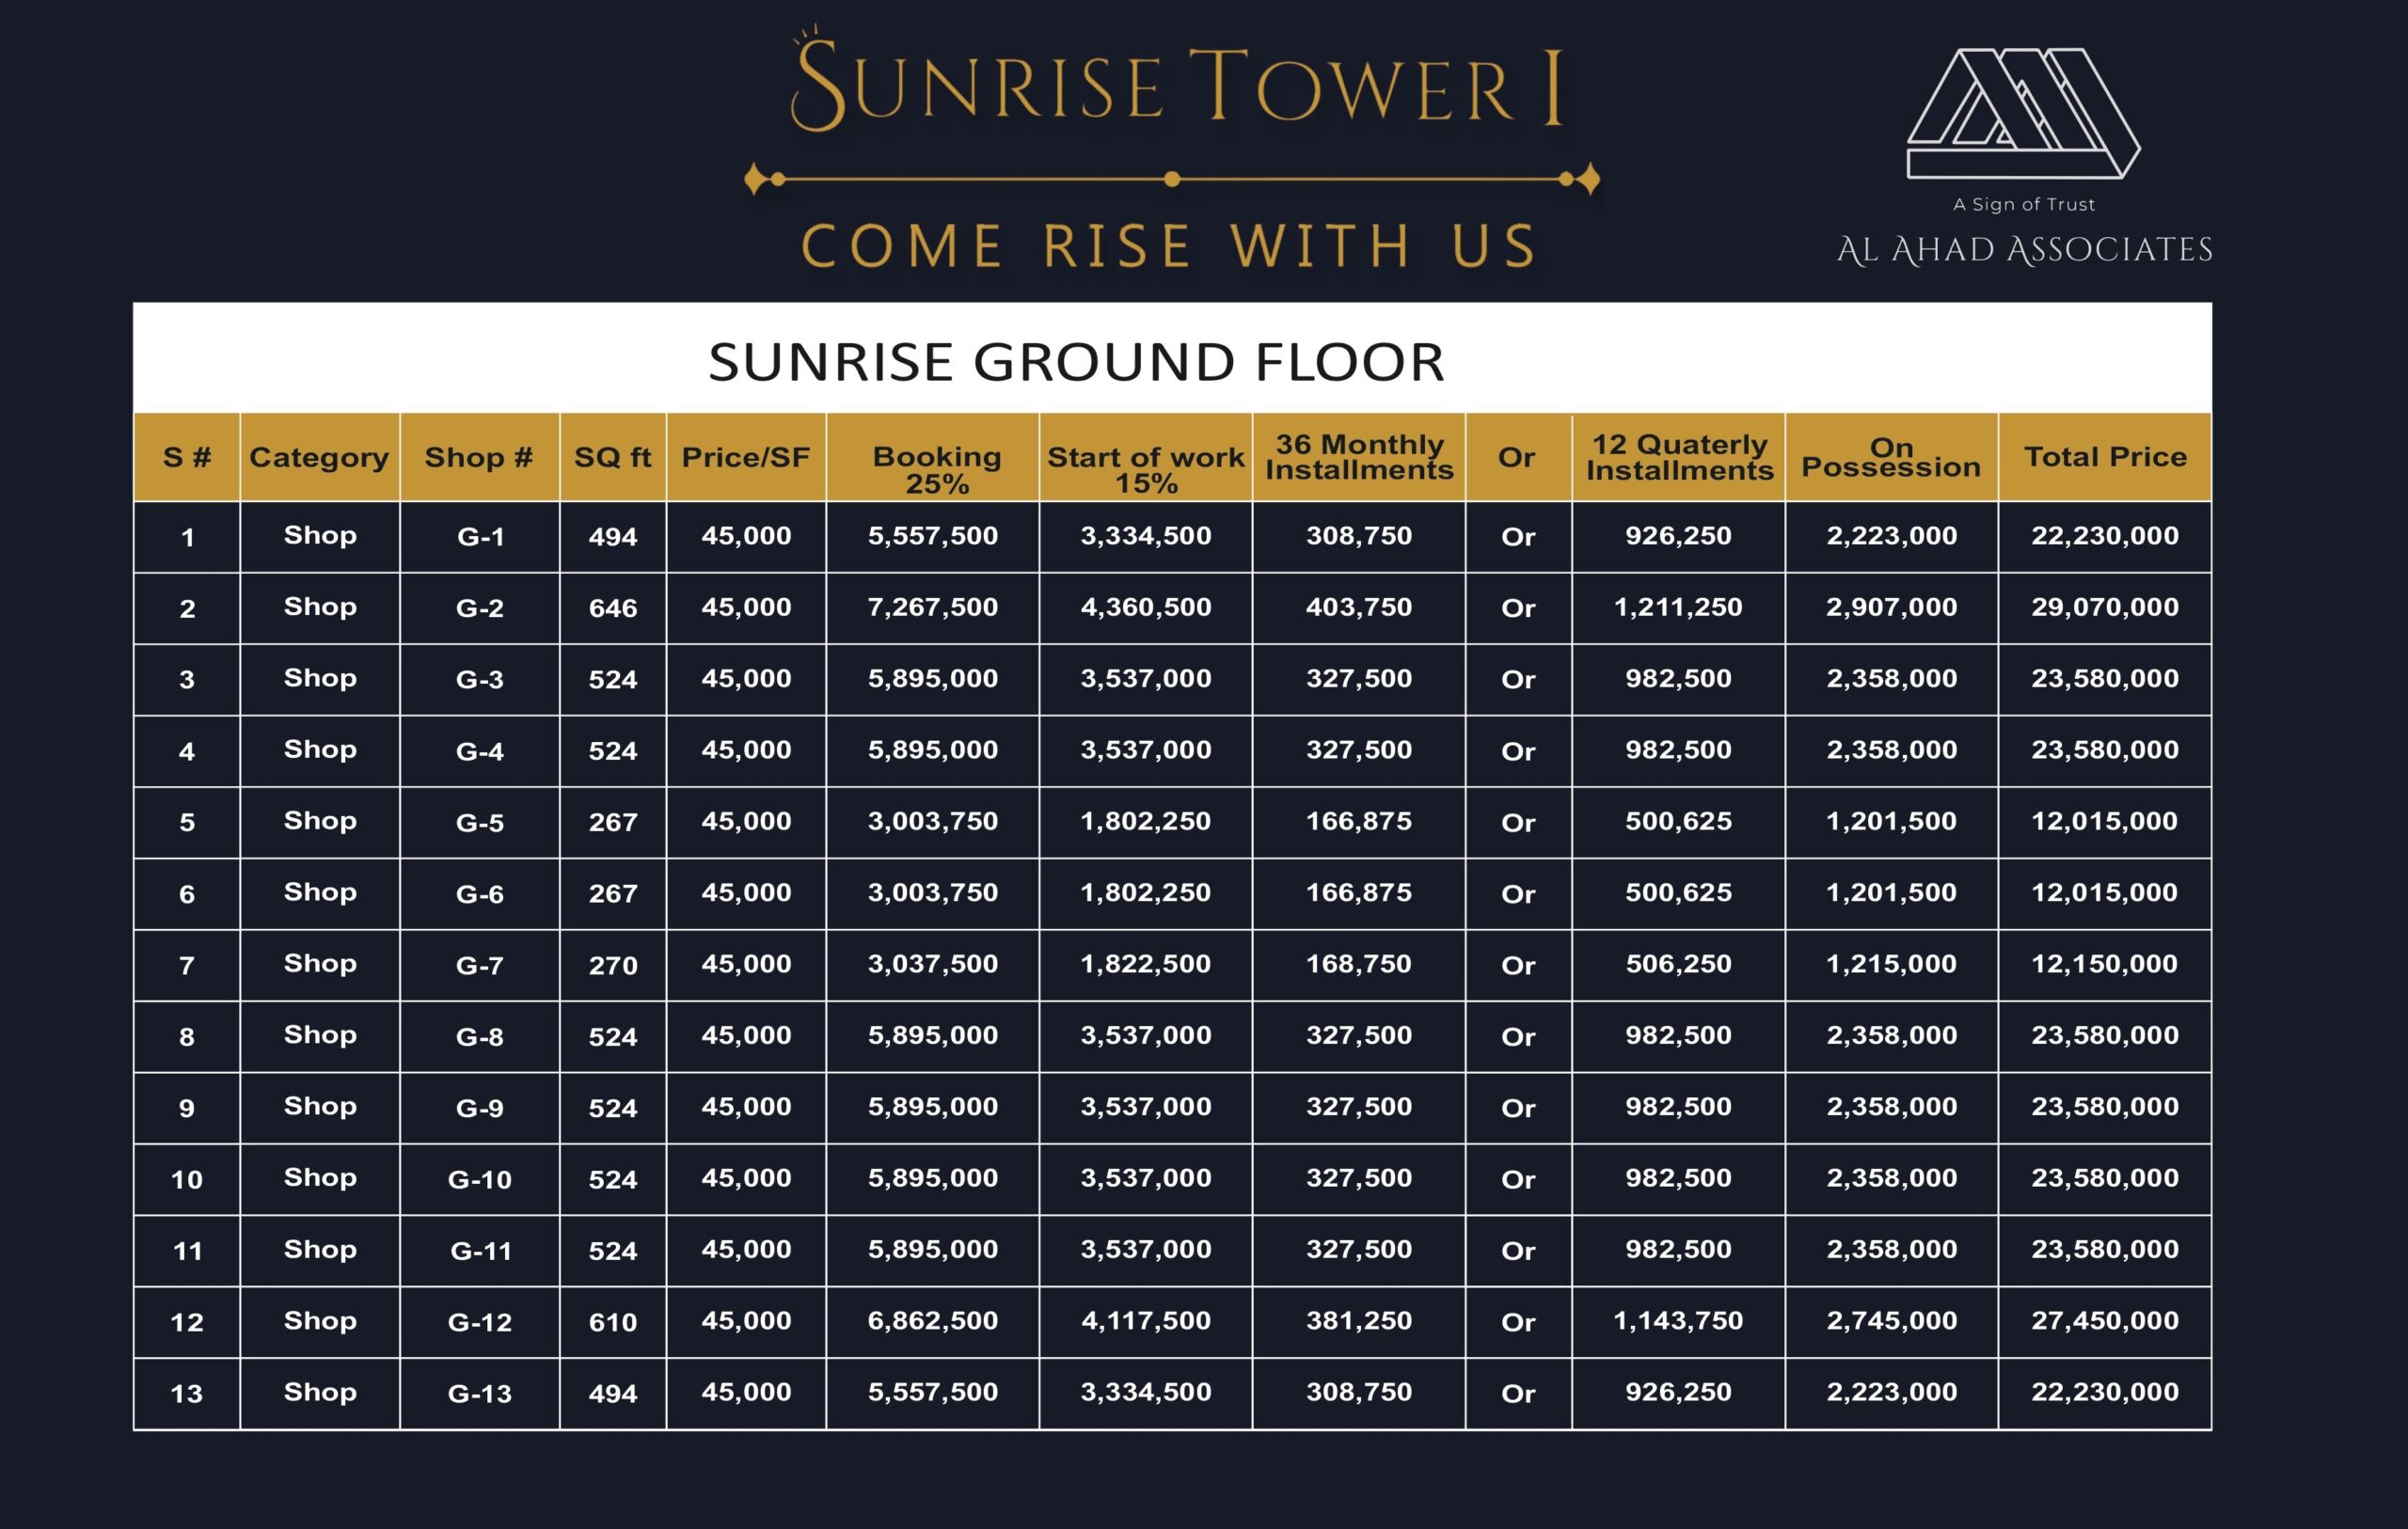
Task: Click price per SF 45,000 in G-10 row
Action: click(746, 1178)
